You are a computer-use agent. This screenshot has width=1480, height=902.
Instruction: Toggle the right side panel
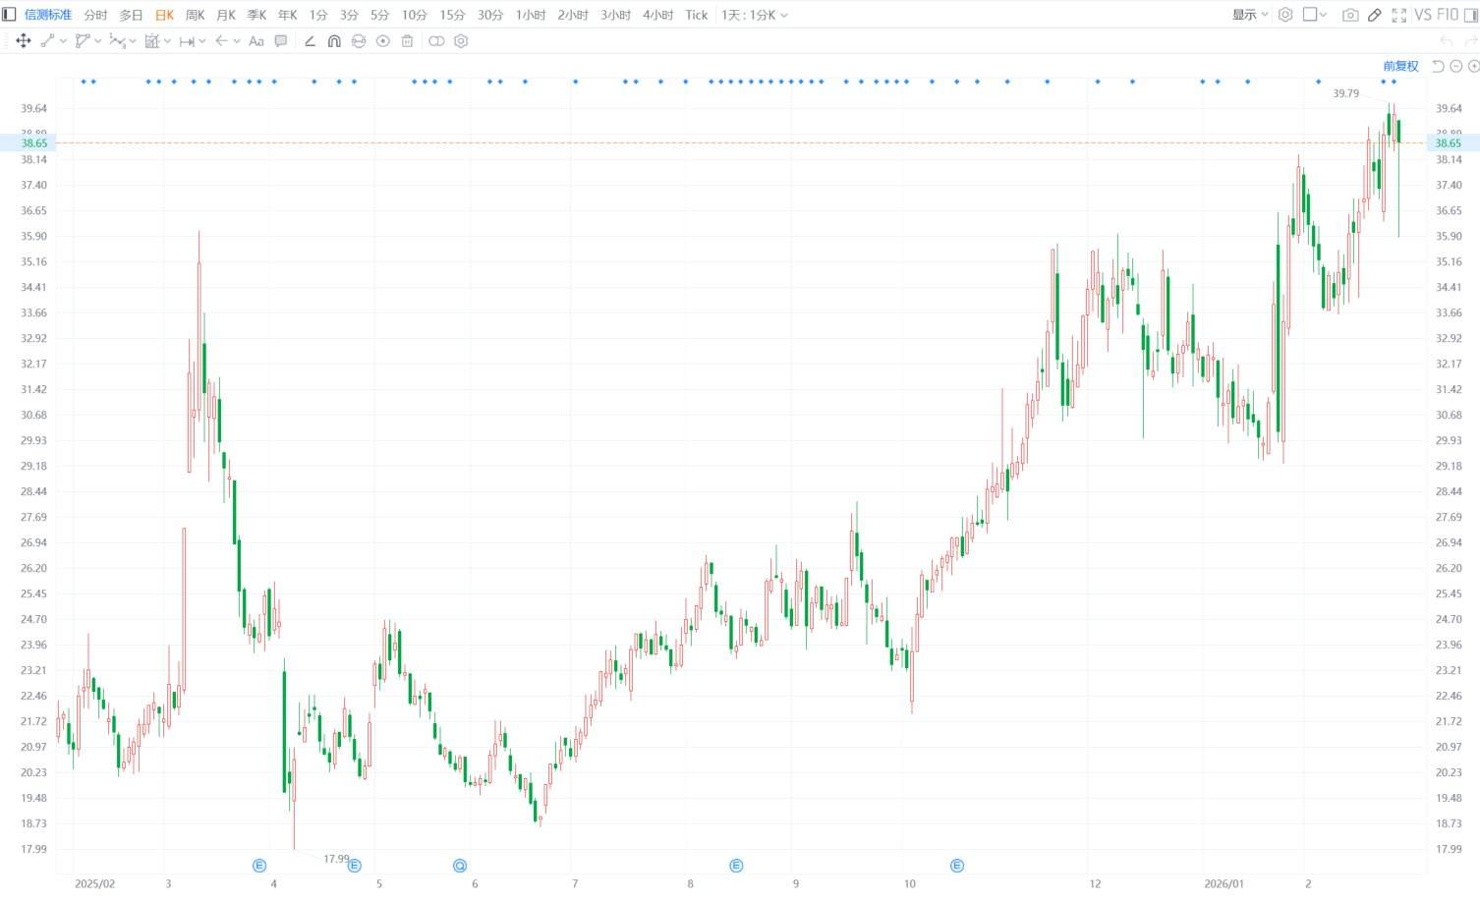point(1471,15)
